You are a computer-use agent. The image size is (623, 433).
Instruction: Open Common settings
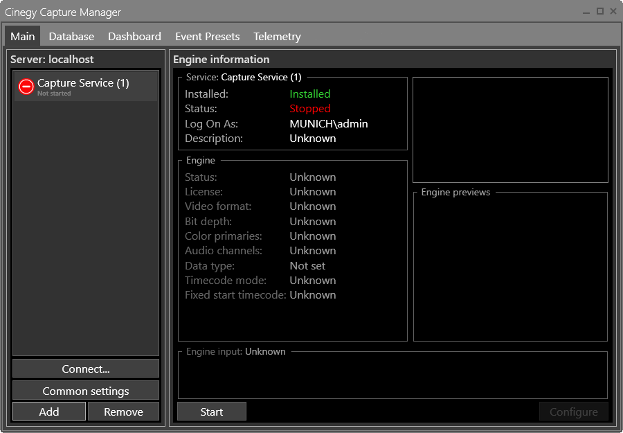(x=85, y=391)
